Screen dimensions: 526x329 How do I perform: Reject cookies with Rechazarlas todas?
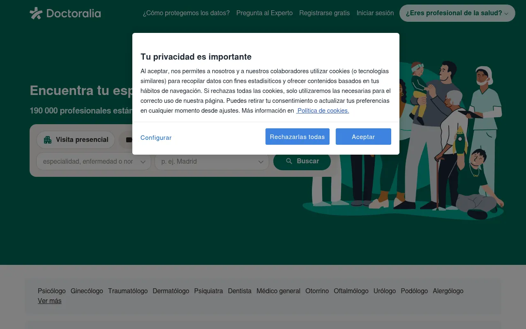pyautogui.click(x=298, y=137)
